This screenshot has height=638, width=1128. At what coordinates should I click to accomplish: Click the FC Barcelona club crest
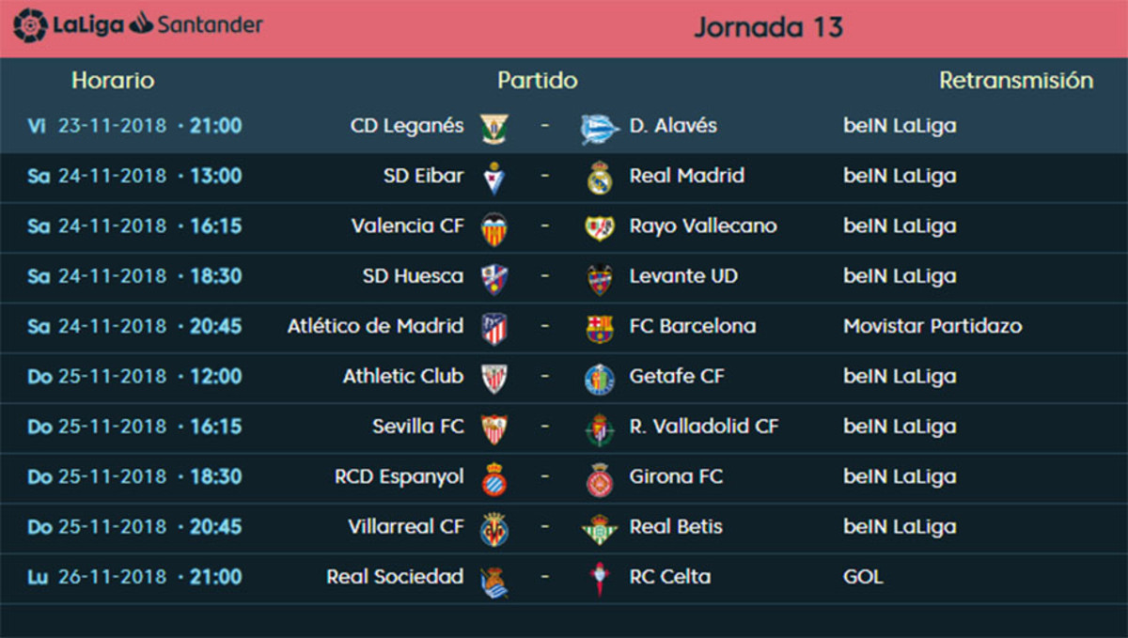pos(600,327)
